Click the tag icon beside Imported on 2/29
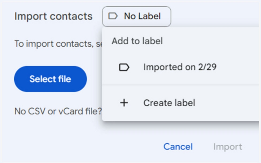Image resolution: width=261 pixels, height=163 pixels. click(124, 67)
